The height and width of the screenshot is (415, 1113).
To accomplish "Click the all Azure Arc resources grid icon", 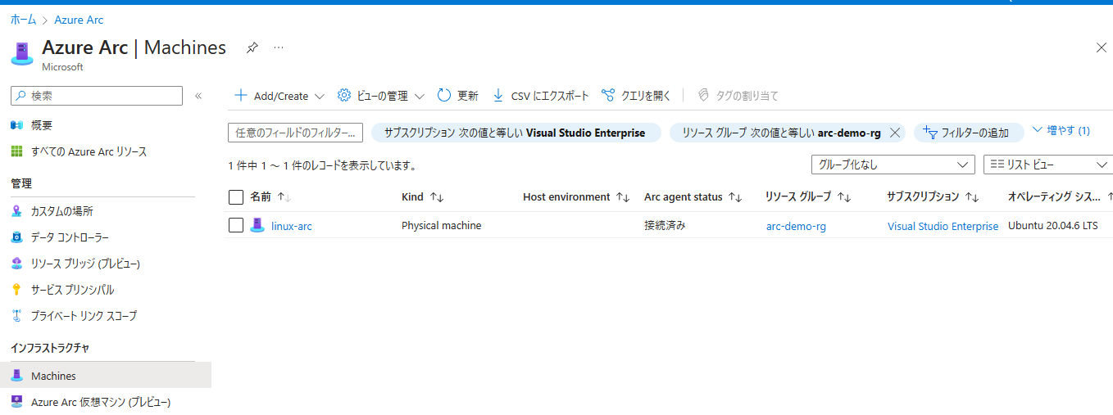I will (16, 151).
